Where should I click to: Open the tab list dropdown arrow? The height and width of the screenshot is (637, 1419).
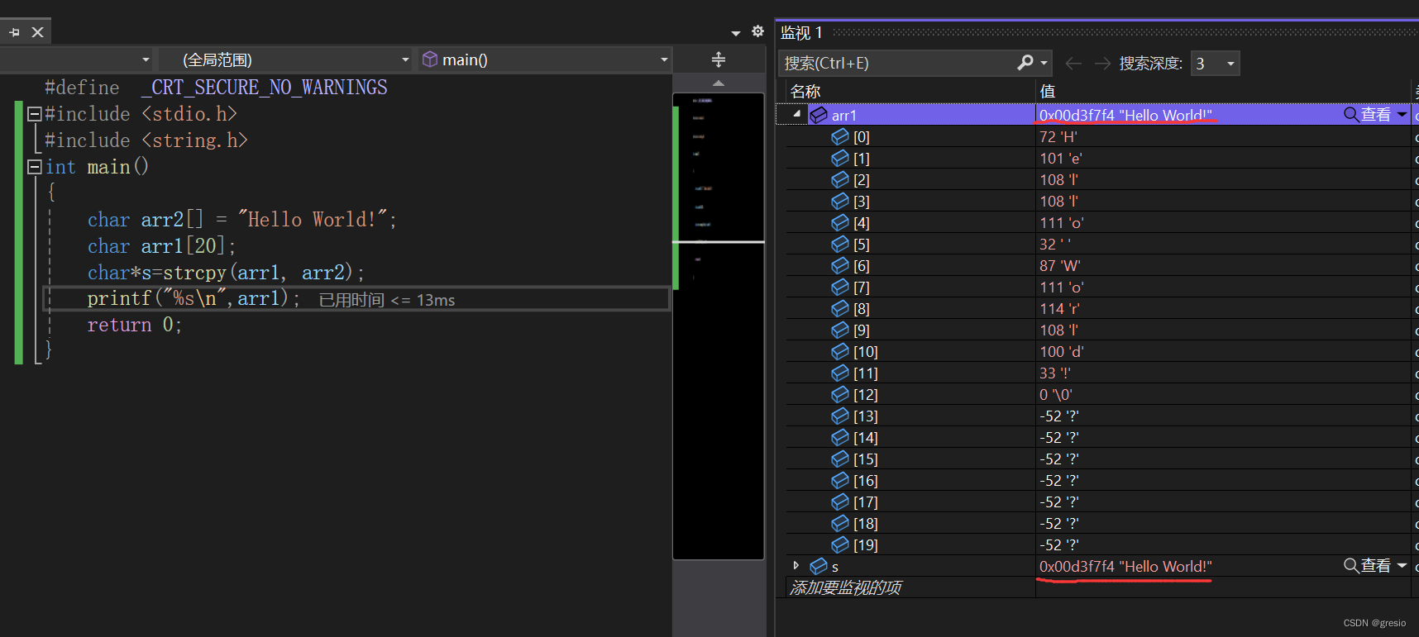click(x=736, y=33)
